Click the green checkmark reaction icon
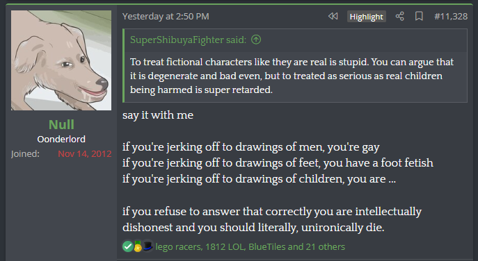 coord(128,246)
